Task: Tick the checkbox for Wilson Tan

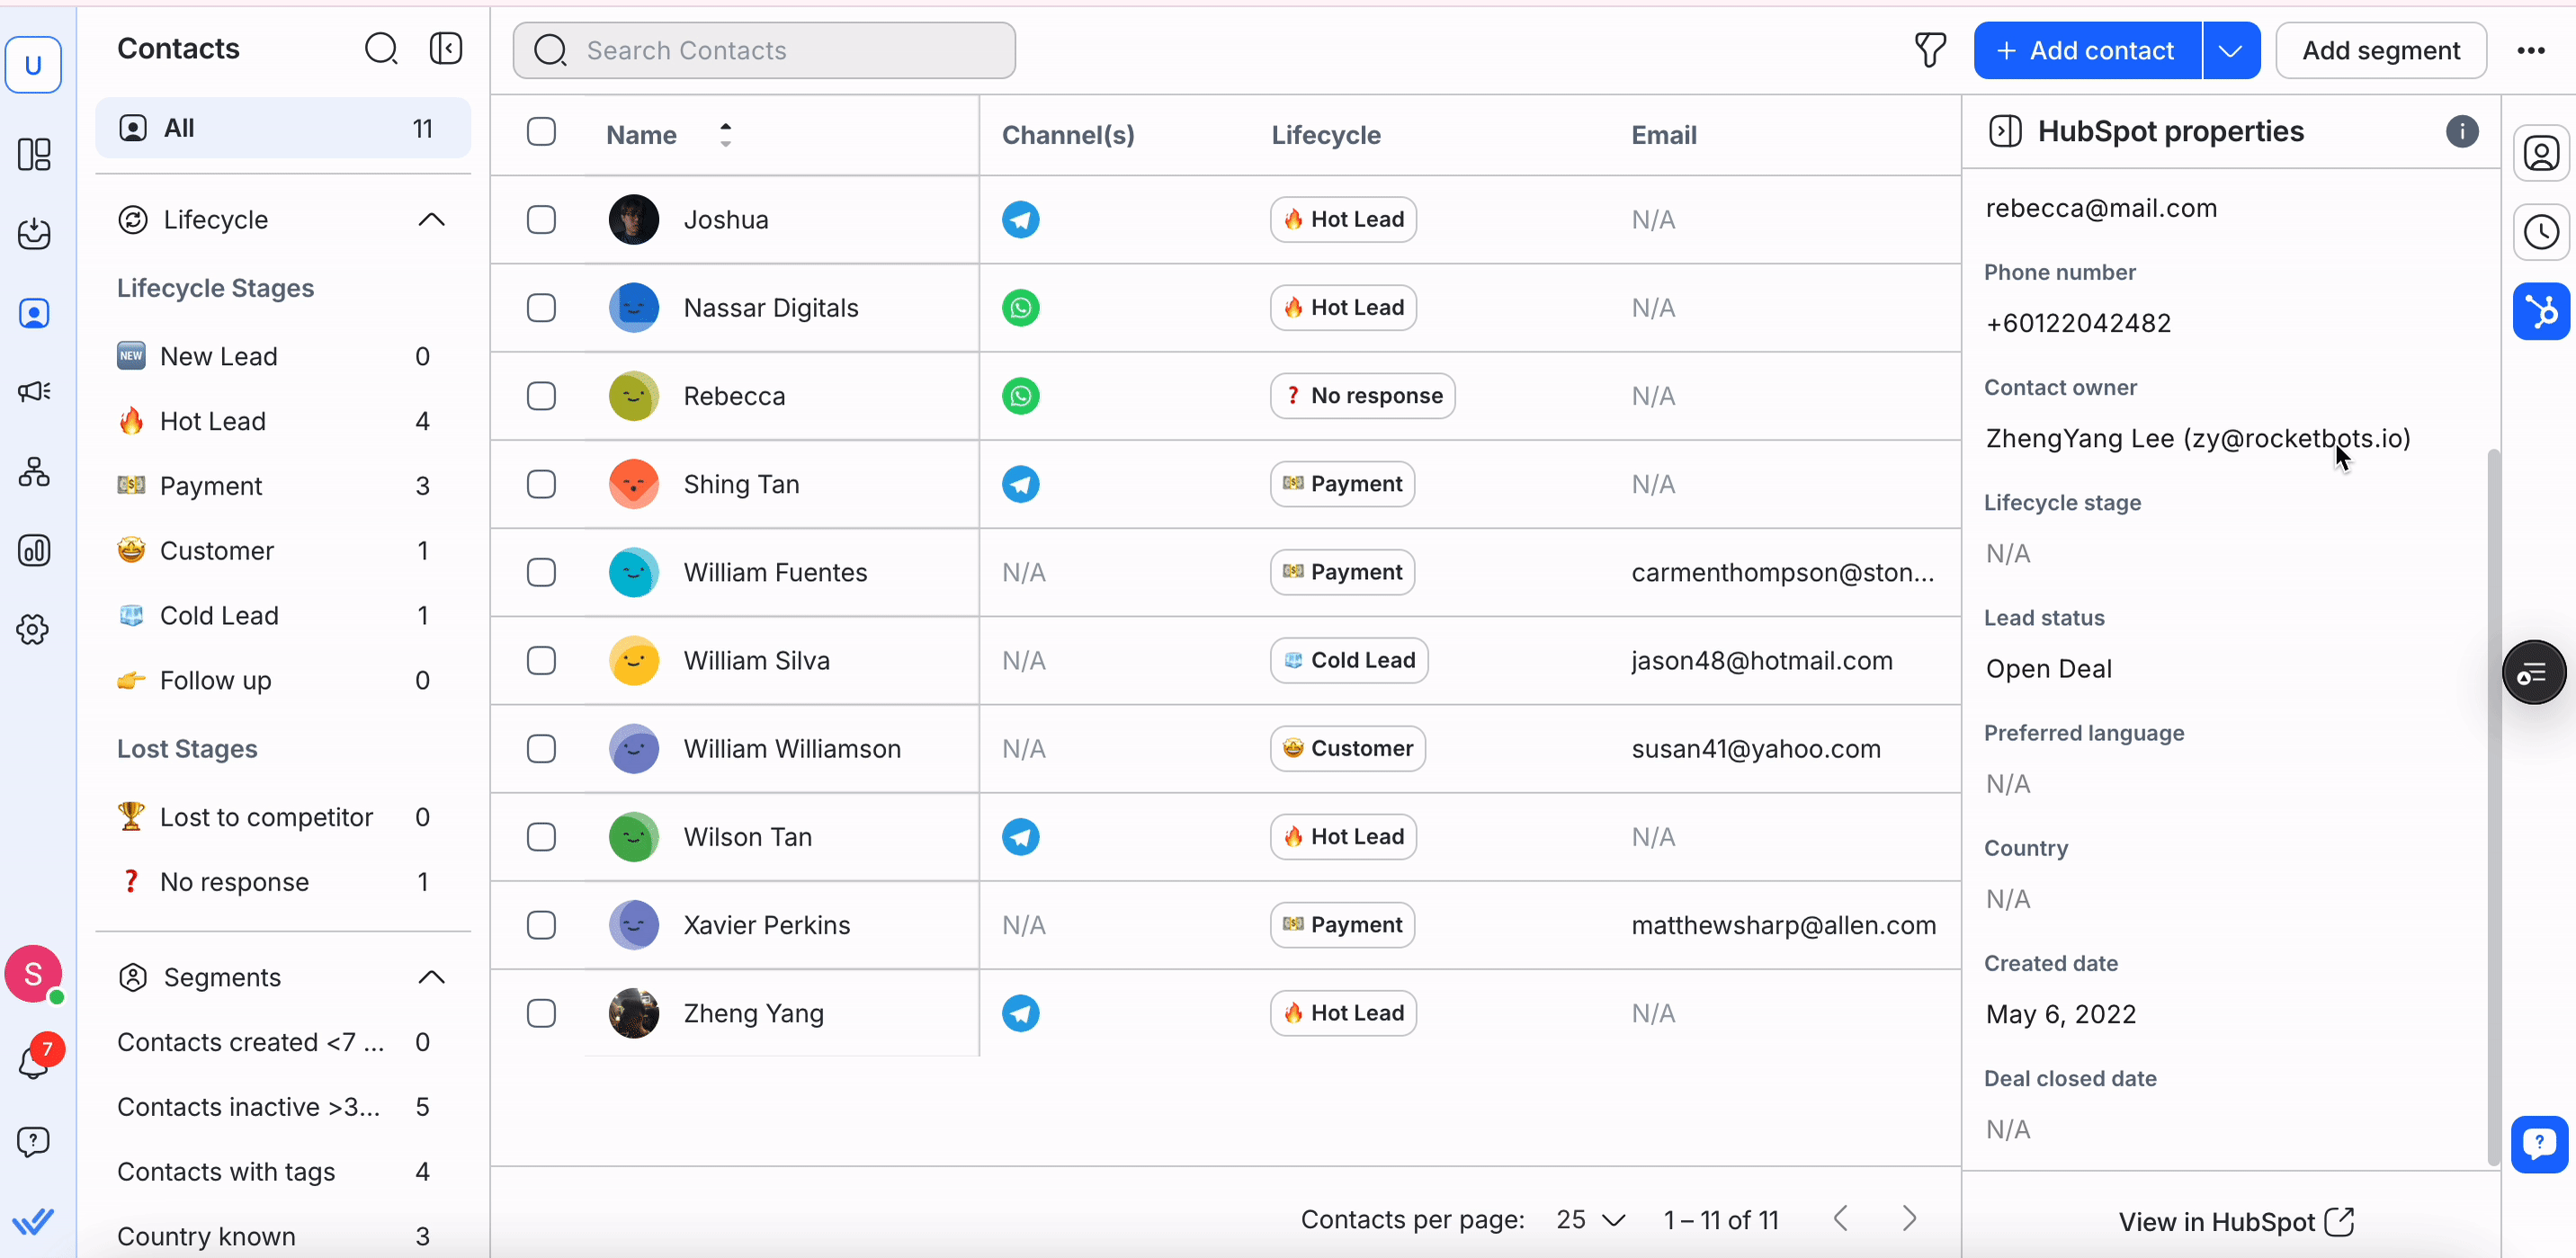Action: (541, 836)
